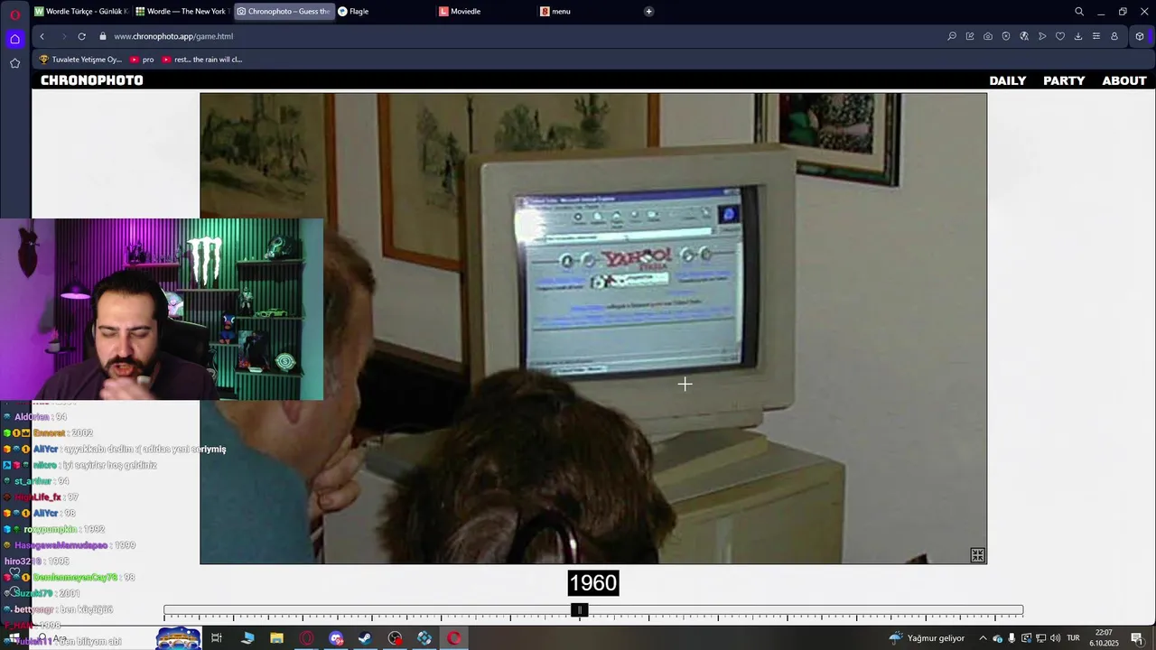Open Windows notification center icon
1156x650 pixels.
point(1137,638)
